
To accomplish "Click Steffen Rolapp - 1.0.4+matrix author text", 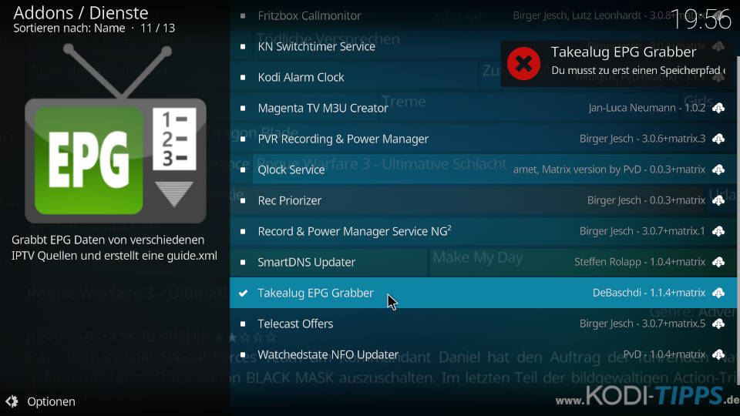I will tap(640, 262).
